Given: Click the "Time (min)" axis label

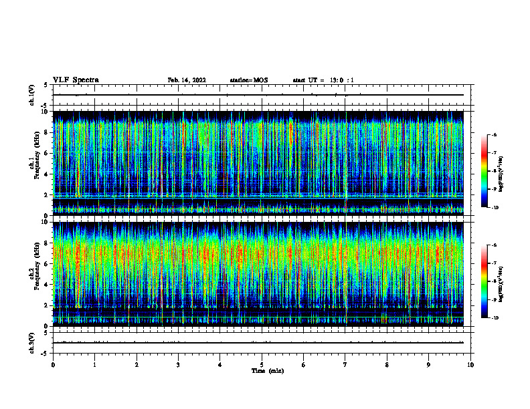Looking at the screenshot, I should click(268, 371).
